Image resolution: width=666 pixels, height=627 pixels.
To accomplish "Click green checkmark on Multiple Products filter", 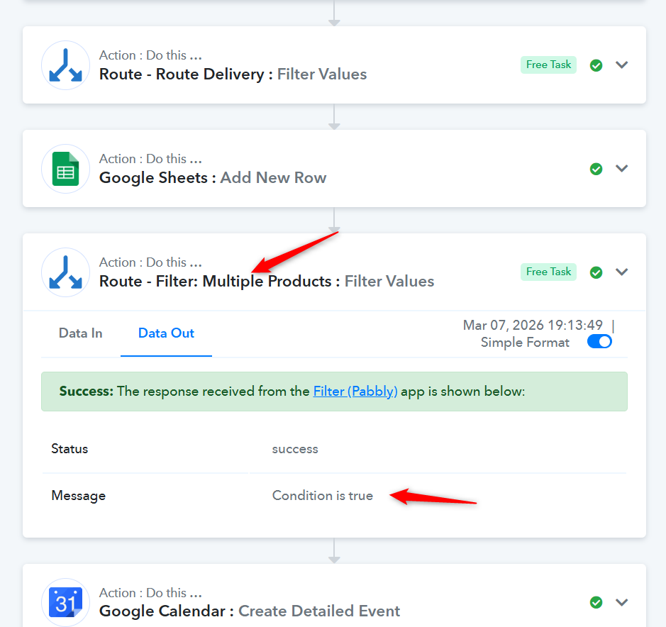I will tap(596, 272).
